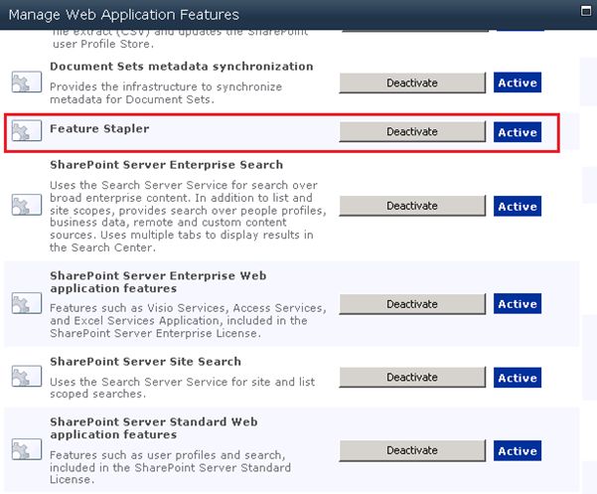Deactivate SharePoint Server Standard Web application features

(412, 450)
